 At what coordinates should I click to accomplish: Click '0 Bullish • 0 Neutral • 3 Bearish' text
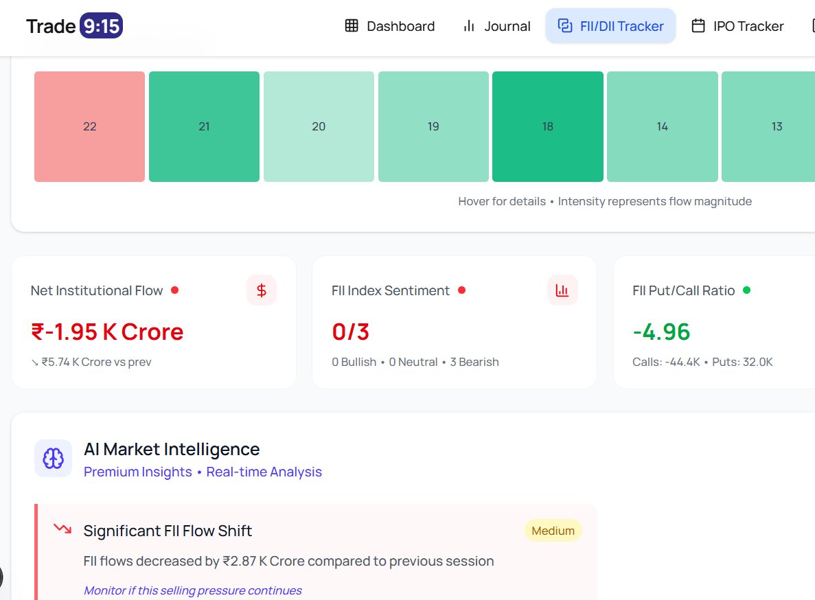(415, 362)
